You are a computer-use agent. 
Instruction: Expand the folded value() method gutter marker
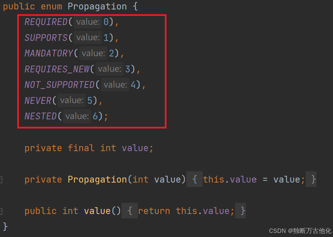tap(1, 211)
